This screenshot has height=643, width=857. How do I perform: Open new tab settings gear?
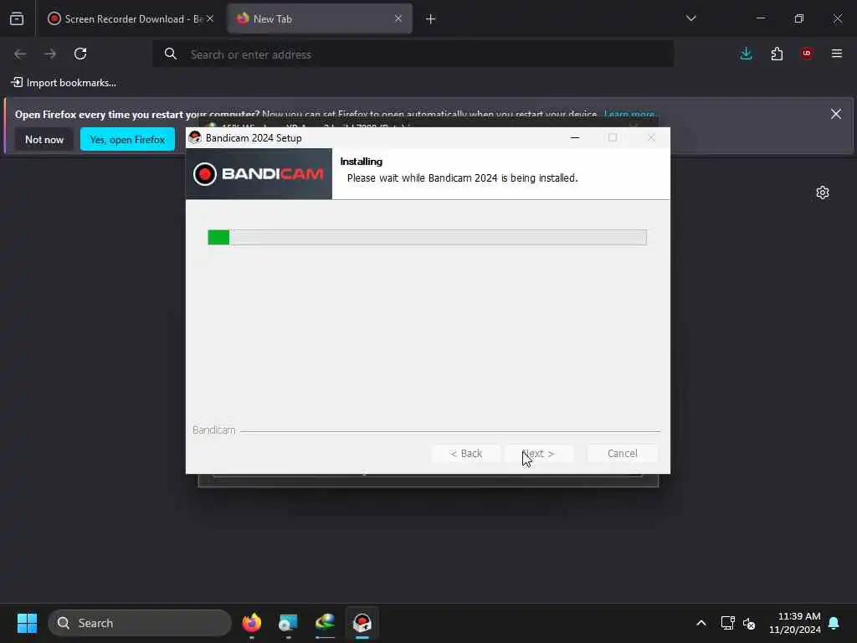click(x=823, y=193)
